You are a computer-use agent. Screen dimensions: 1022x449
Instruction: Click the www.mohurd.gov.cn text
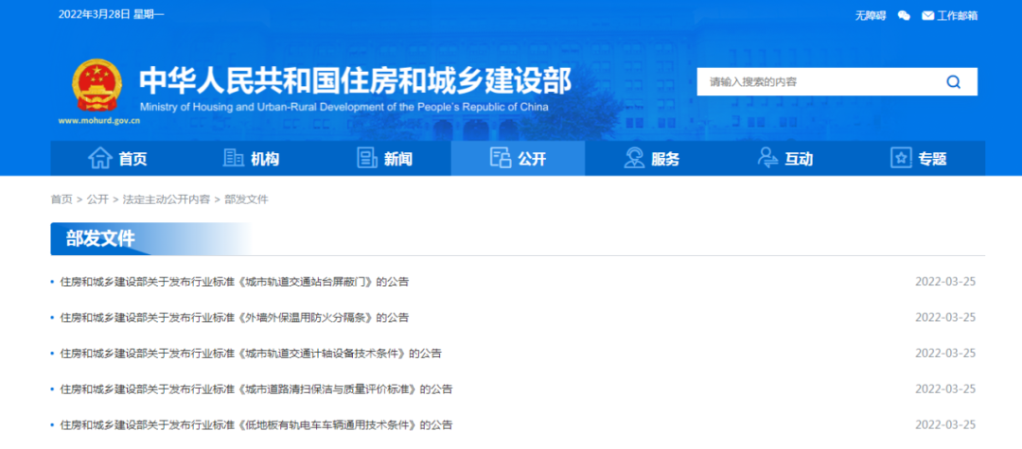(x=99, y=120)
